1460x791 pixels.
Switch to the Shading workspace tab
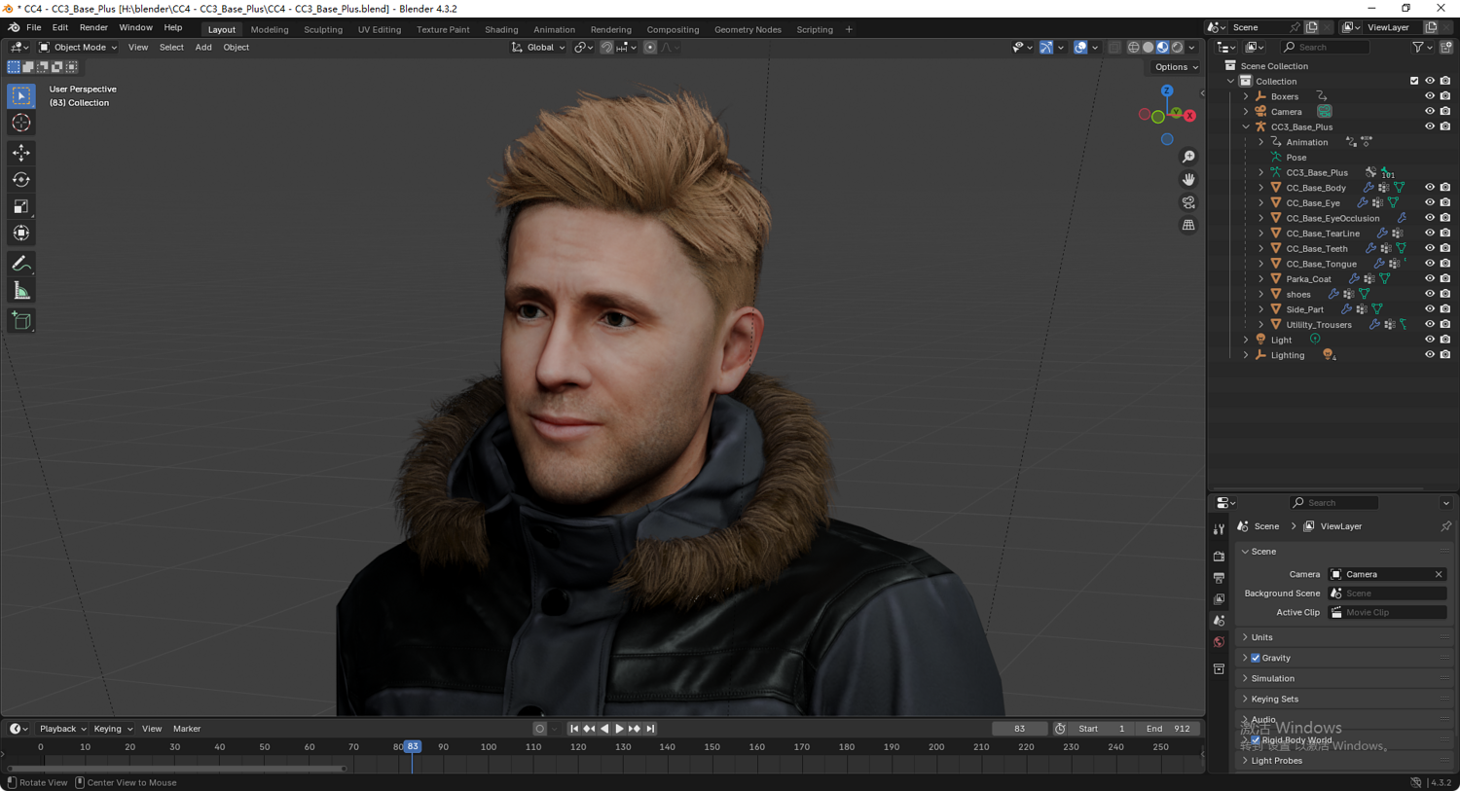[501, 29]
